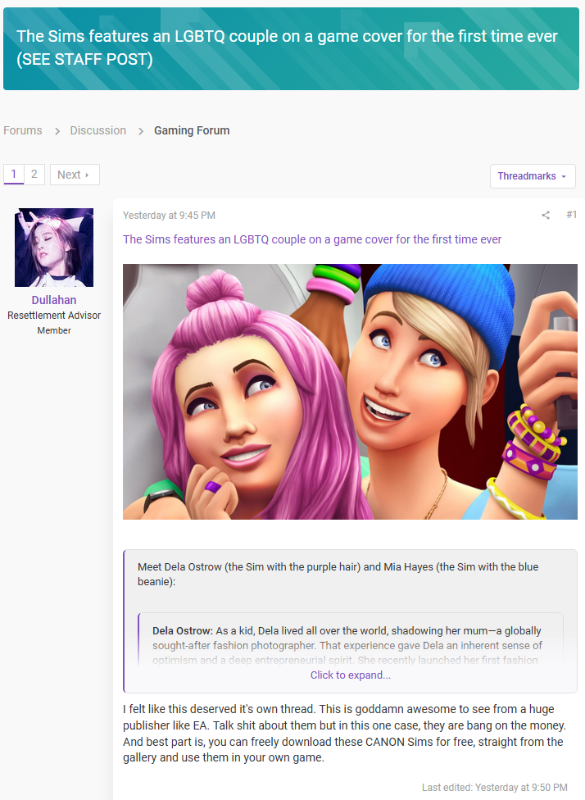Go to page 2 of the thread

click(x=34, y=175)
